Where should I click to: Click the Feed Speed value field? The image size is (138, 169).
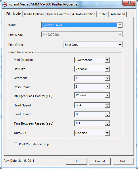point(90,114)
